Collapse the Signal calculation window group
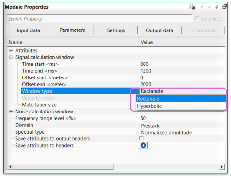 [11, 57]
